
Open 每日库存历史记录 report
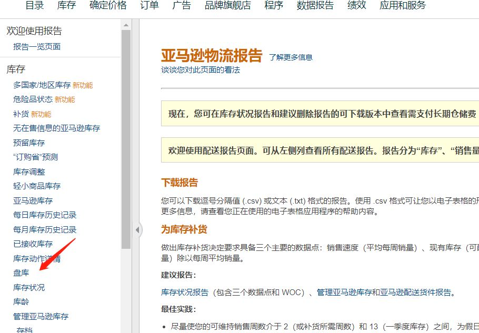45,215
